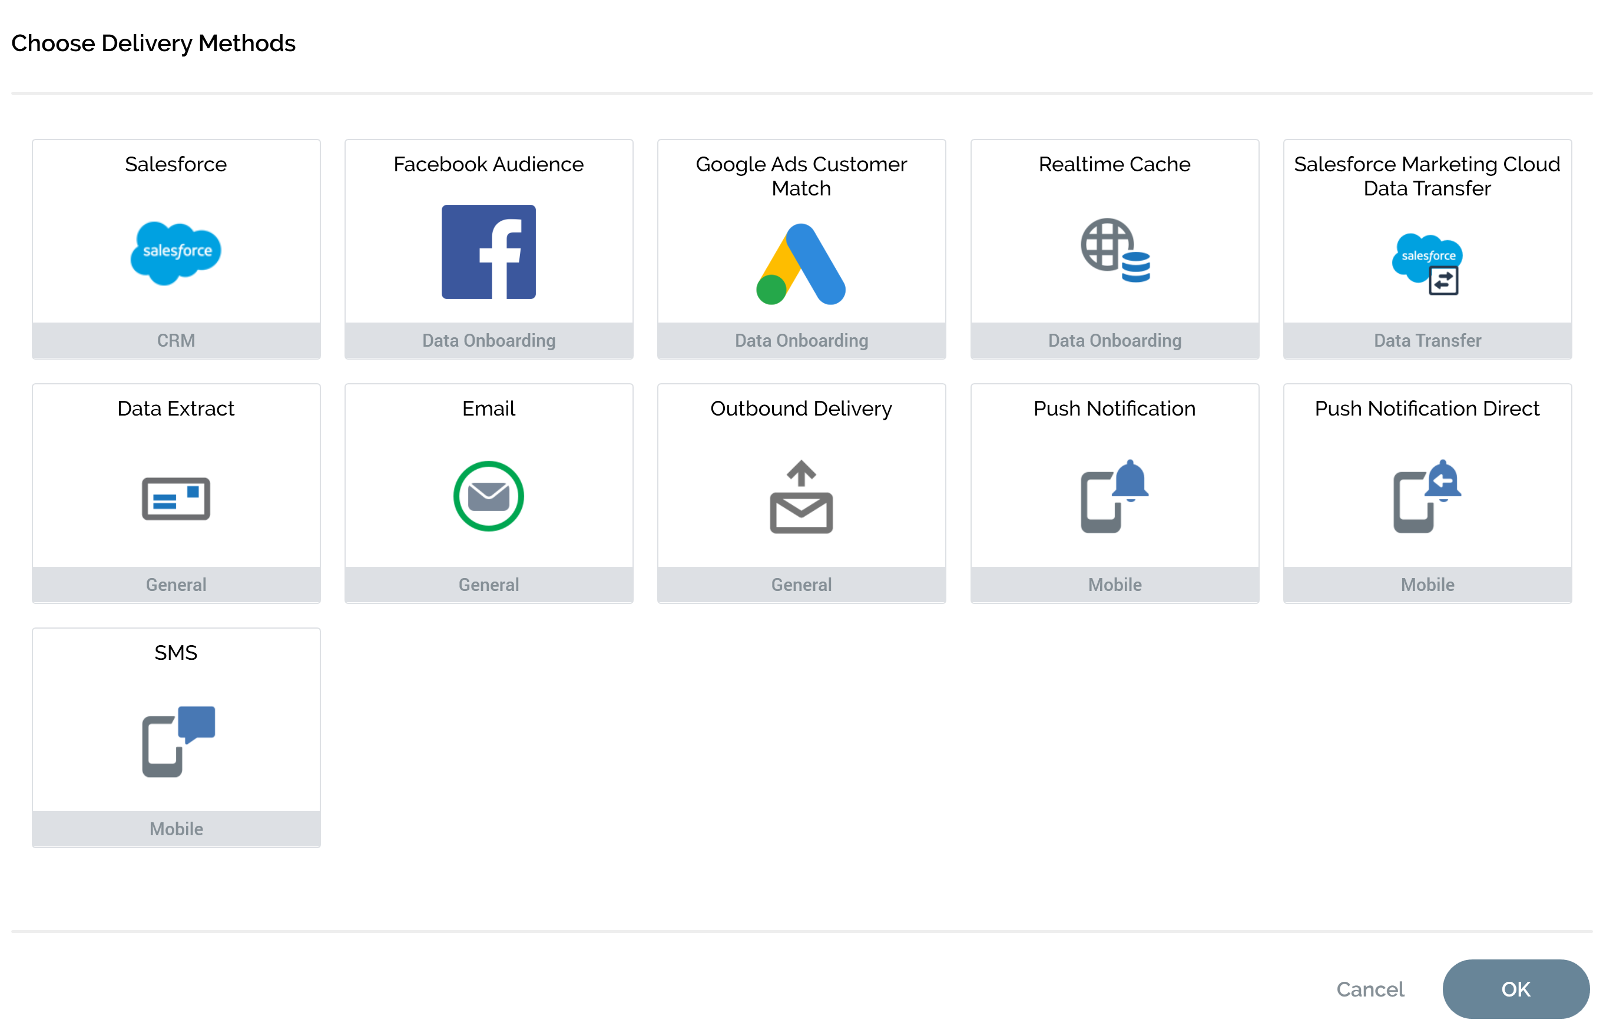Image resolution: width=1603 pixels, height=1033 pixels.
Task: Select the Facebook Audience logo icon
Action: (x=488, y=251)
